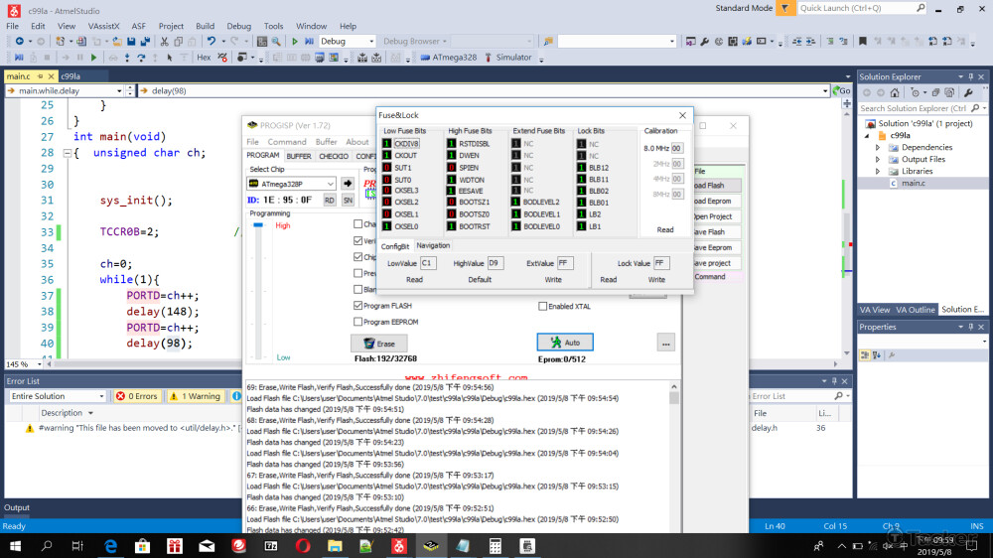The height and width of the screenshot is (558, 993).
Task: Open the Debug configuration dropdown
Action: coord(347,42)
